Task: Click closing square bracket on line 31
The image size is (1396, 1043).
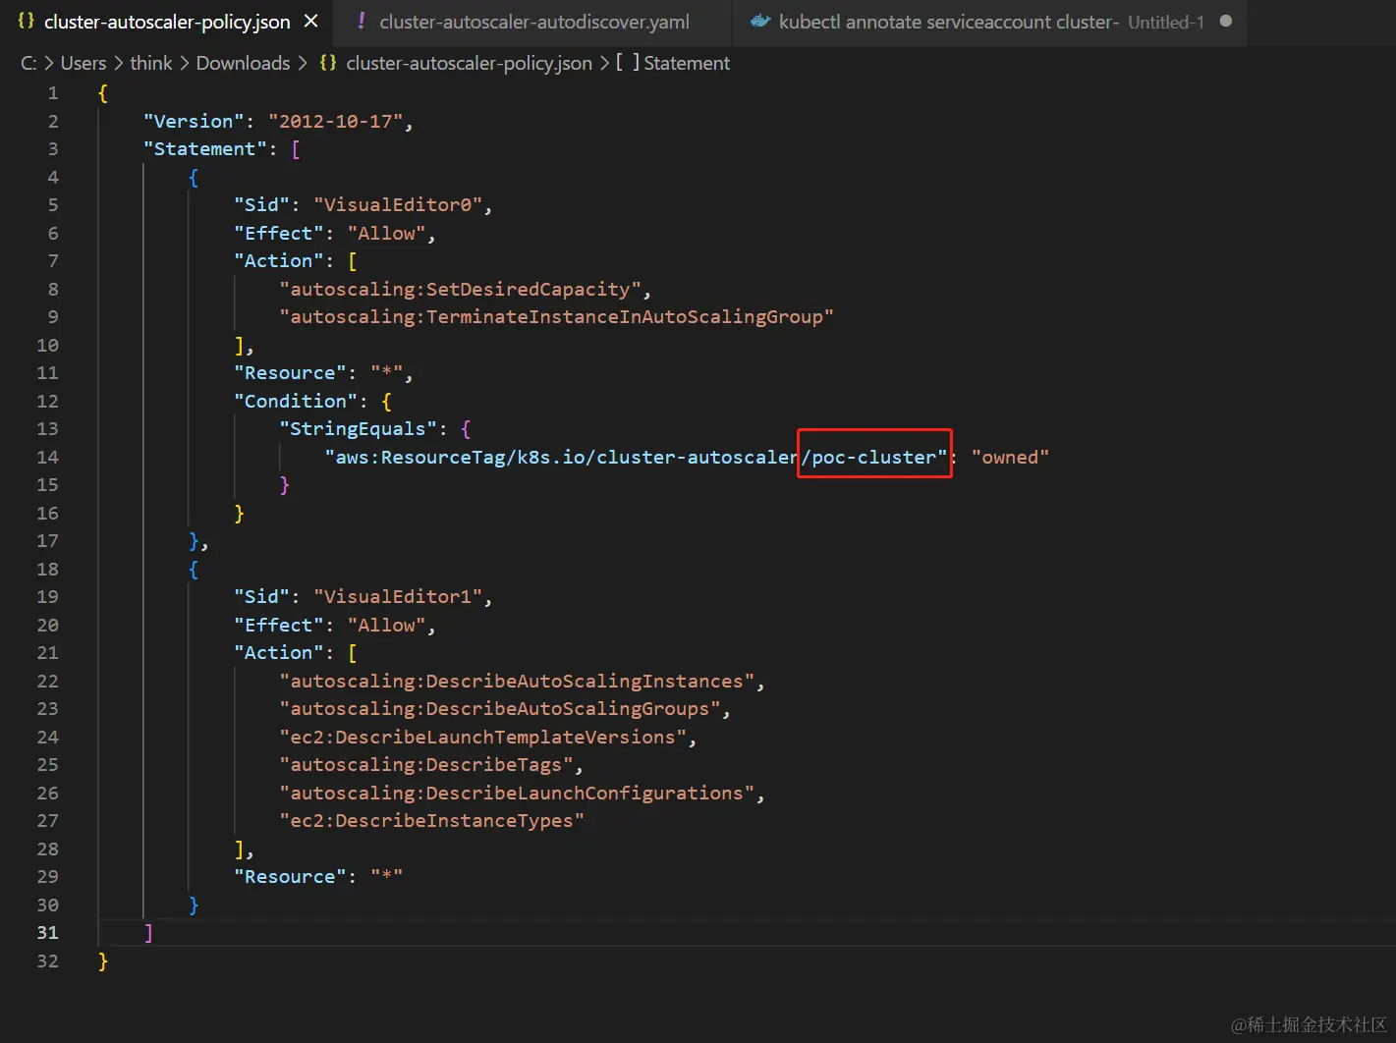Action: [148, 933]
